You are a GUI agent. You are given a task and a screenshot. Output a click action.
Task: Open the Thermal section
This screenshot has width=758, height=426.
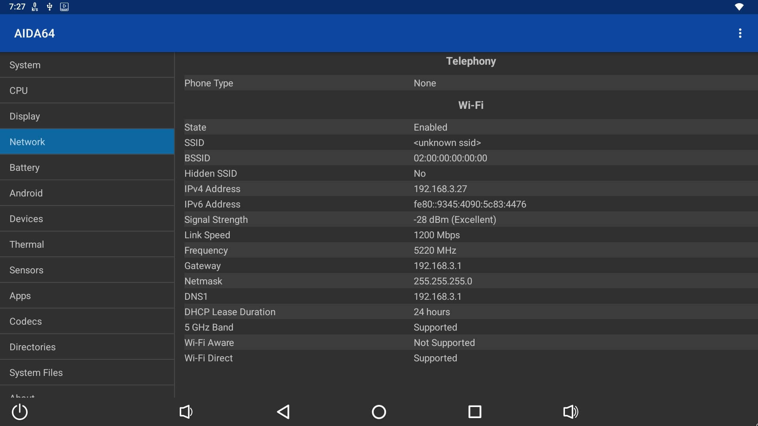click(87, 245)
